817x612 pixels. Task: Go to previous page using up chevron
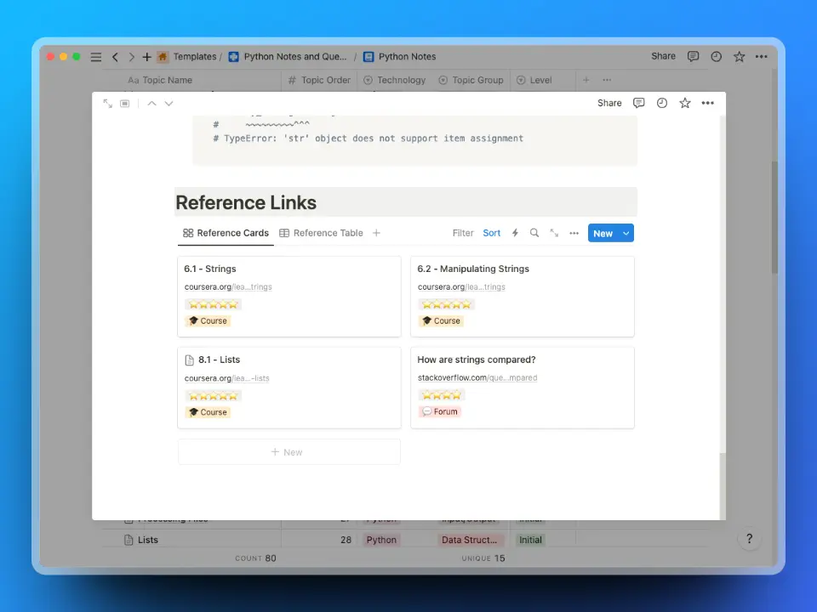[151, 103]
